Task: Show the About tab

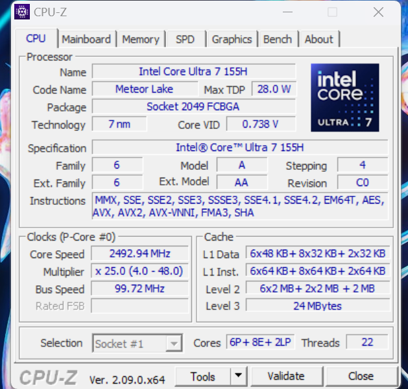Action: tap(318, 39)
